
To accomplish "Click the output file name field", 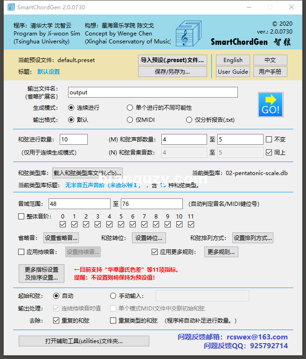I will (x=153, y=92).
